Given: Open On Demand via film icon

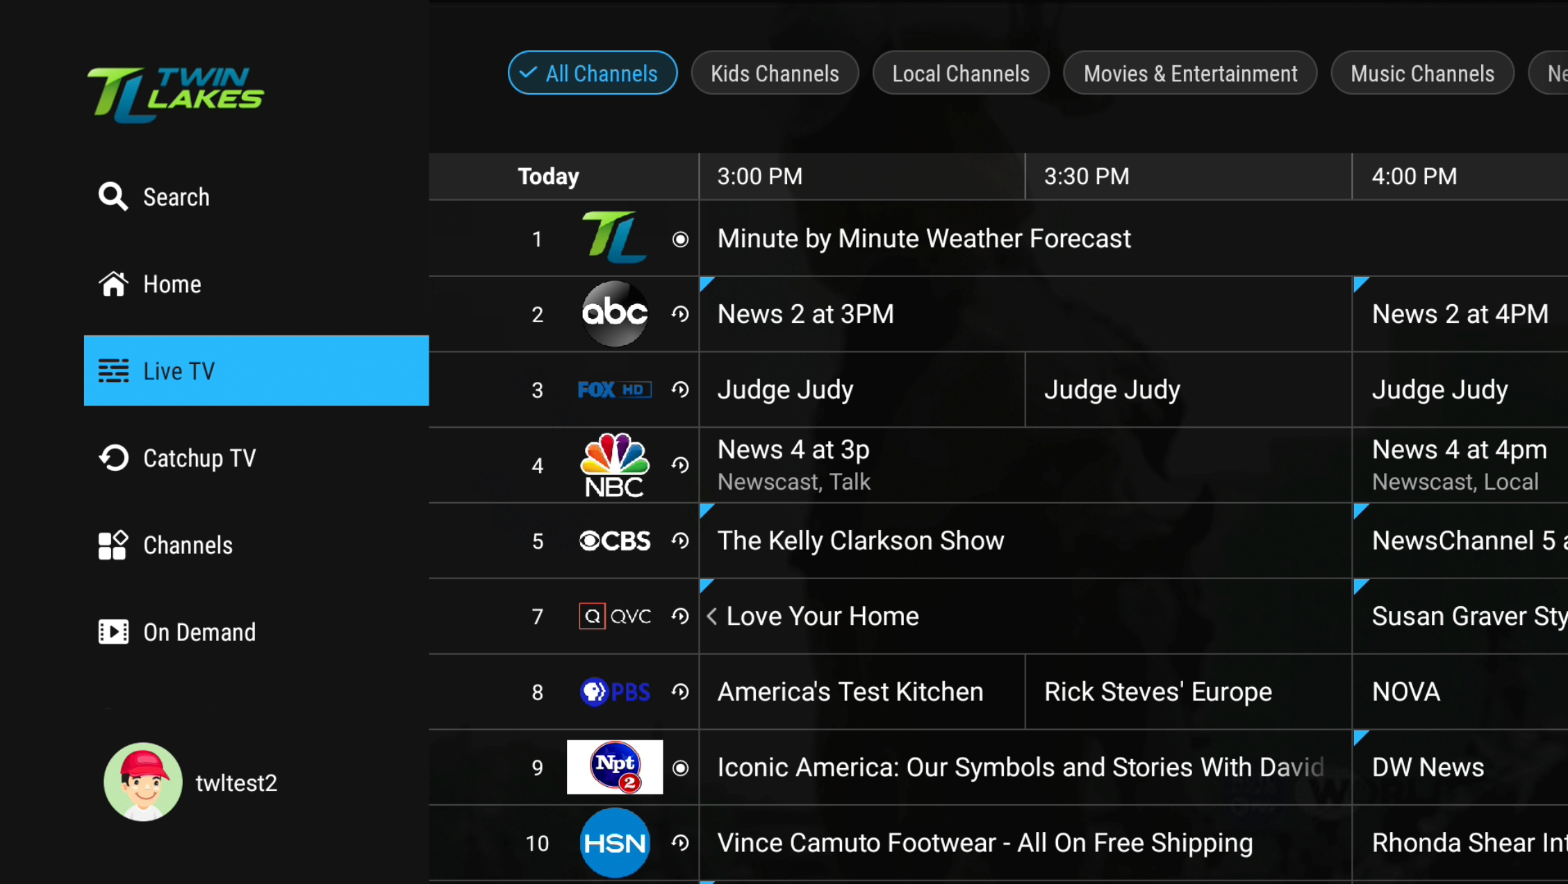Looking at the screenshot, I should pyautogui.click(x=113, y=632).
